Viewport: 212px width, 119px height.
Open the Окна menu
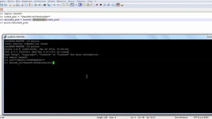click(x=90, y=1)
